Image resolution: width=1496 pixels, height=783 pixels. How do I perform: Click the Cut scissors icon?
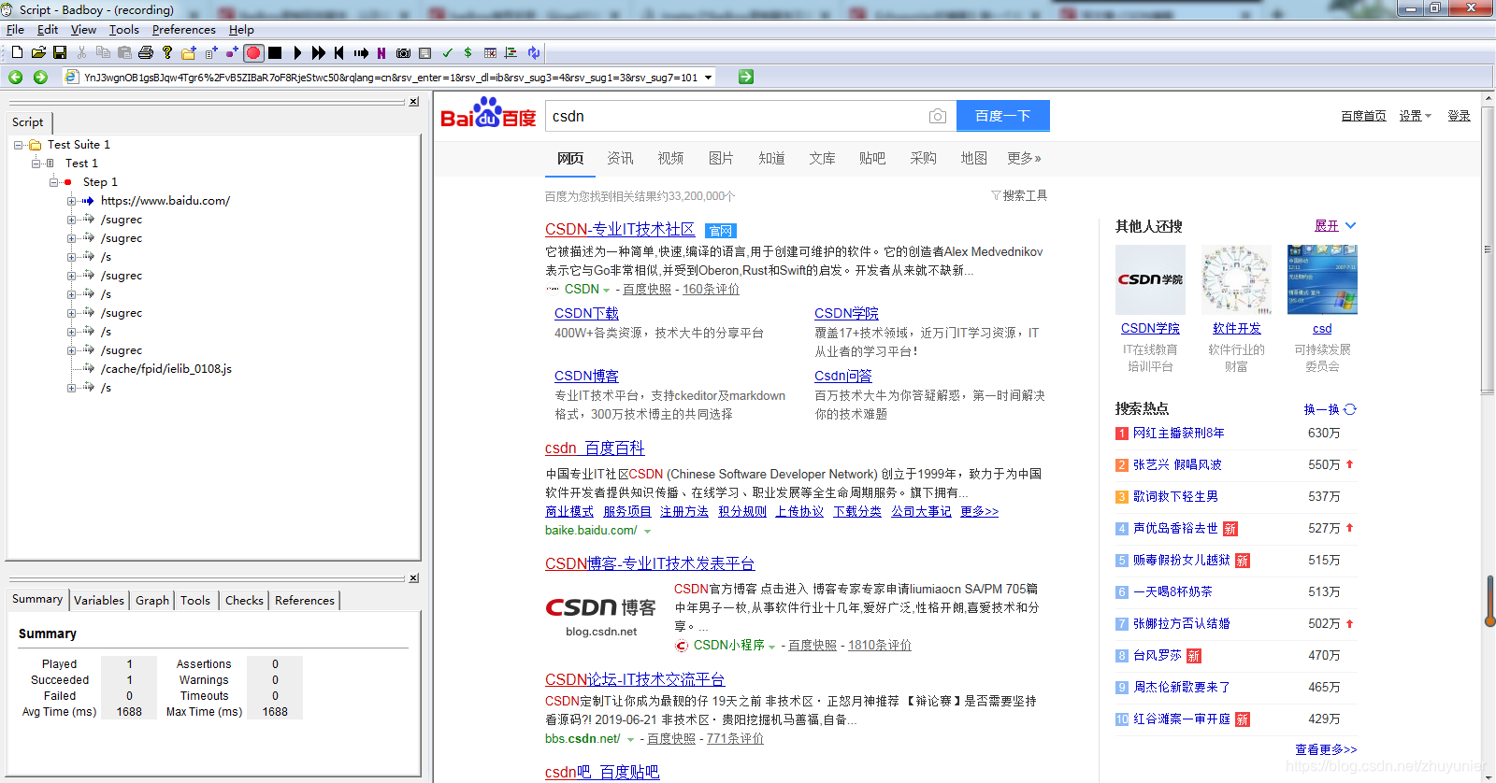81,53
